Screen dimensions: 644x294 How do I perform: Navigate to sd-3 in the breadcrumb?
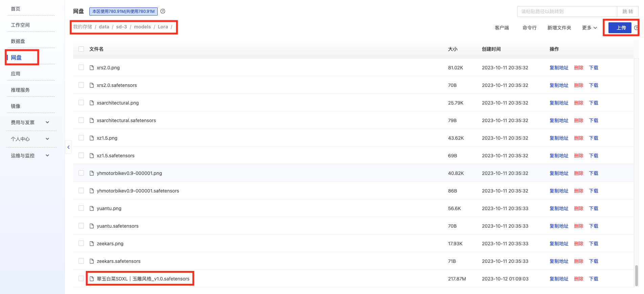(121, 27)
